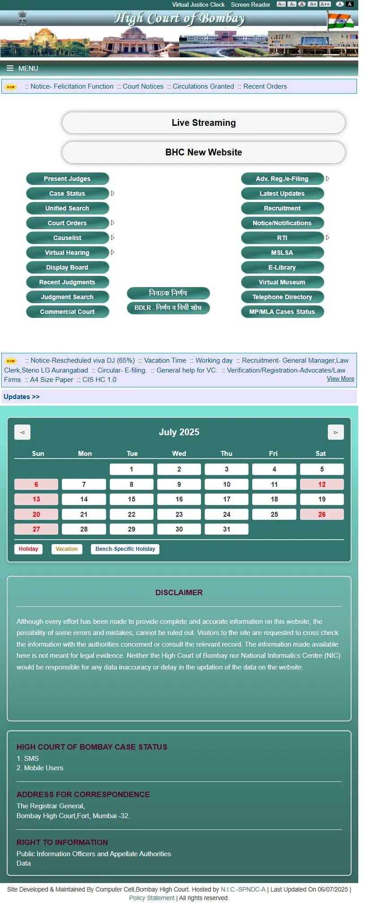Select July 31 on the calendar
Viewport: 365px width, 905px height.
pos(227,529)
